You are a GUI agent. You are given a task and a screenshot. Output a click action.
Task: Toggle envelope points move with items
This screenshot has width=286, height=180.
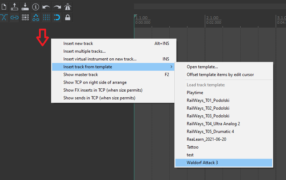coord(36,17)
